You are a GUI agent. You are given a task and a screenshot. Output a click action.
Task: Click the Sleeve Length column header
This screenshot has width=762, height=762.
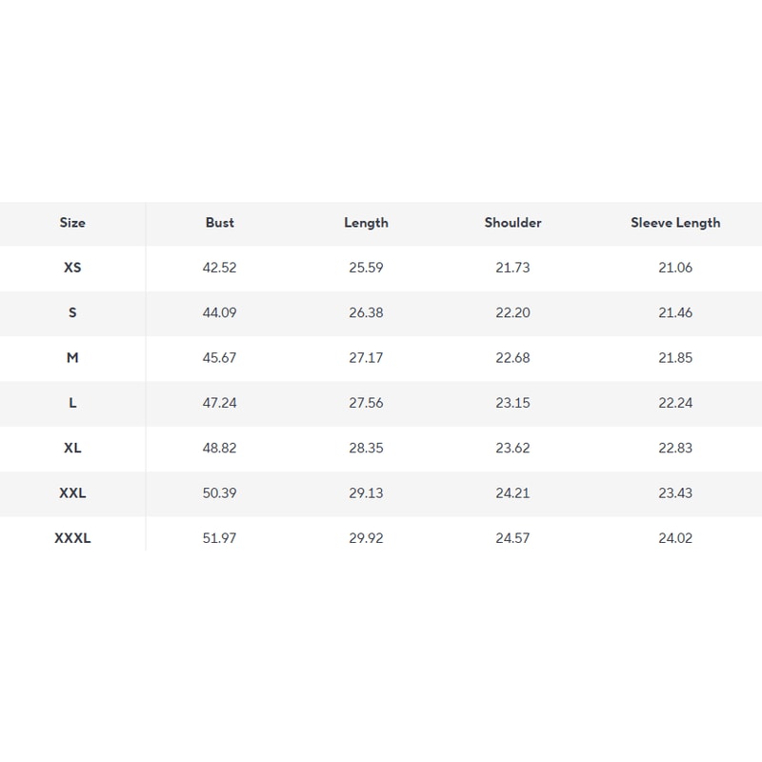675,223
